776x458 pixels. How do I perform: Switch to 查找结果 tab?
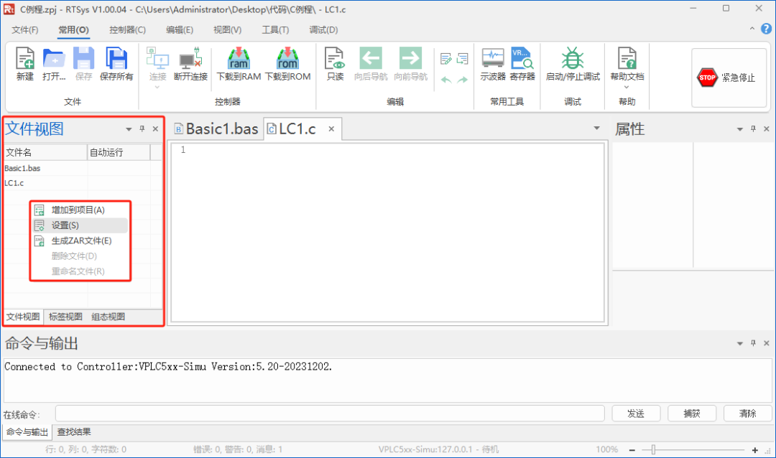[74, 431]
